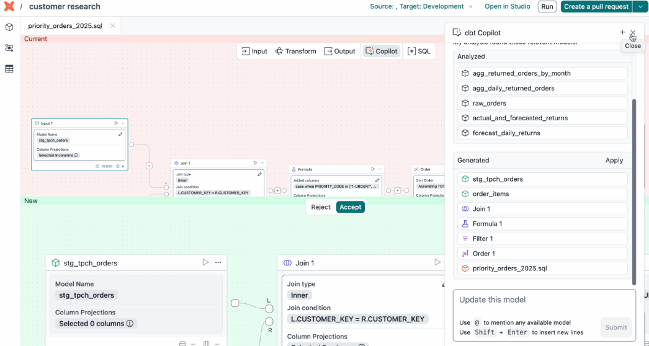Edit the Current Join 1 pencil icon
Screen dimensions: 649x346
(259, 174)
